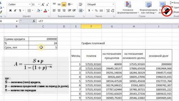
Task: Click the text orientation icon
Action: (69, 4)
